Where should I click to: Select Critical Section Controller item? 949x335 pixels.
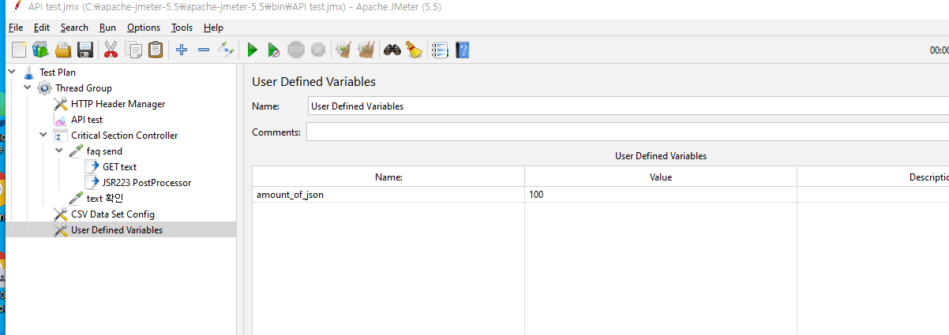[124, 135]
